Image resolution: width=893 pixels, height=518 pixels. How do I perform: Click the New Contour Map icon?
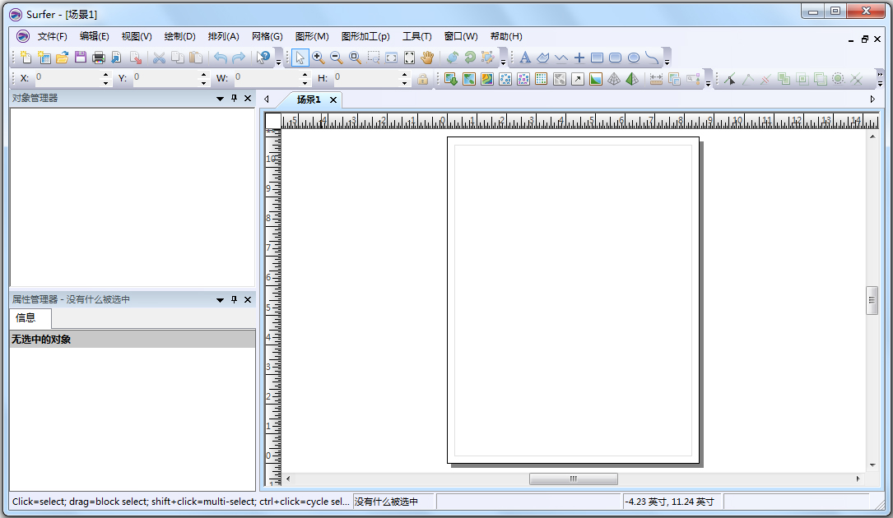487,79
